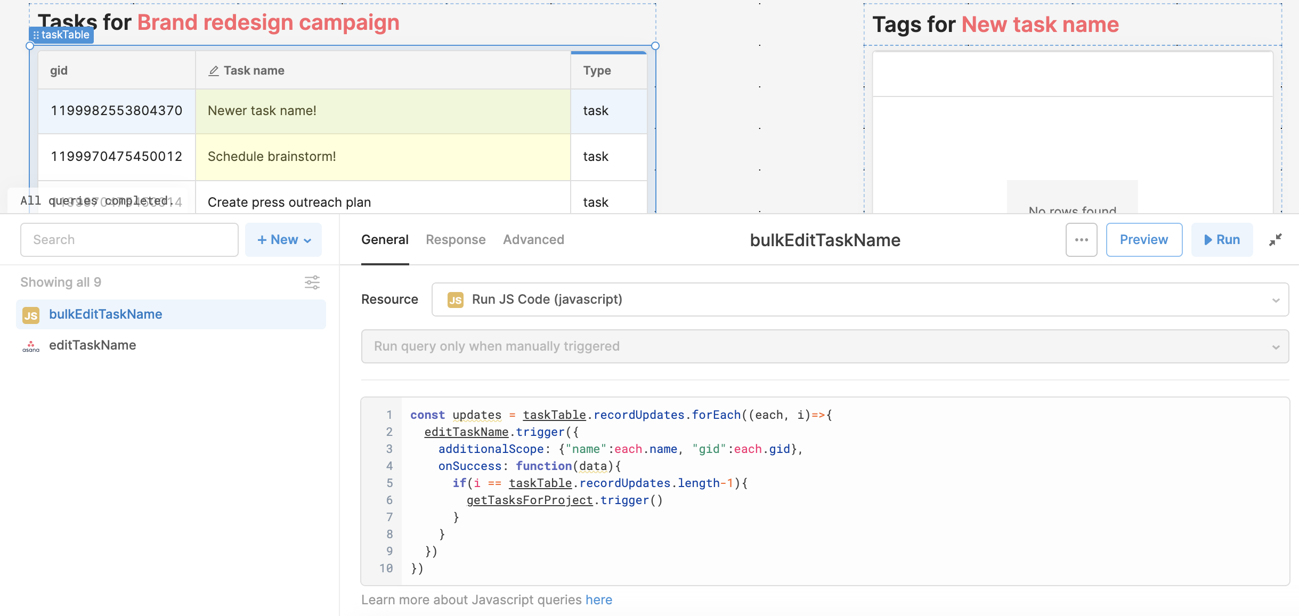
Task: Click Type cell in Schedule brainstorm row
Action: pyautogui.click(x=608, y=157)
